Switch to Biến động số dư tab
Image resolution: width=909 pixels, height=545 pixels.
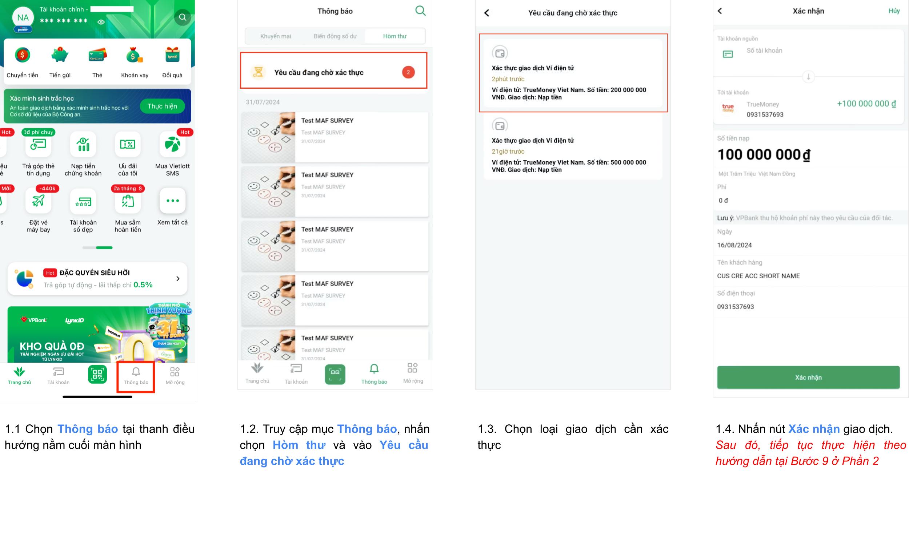coord(335,36)
